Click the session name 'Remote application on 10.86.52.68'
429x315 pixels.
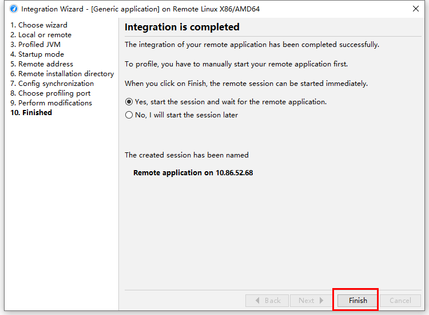coord(193,173)
